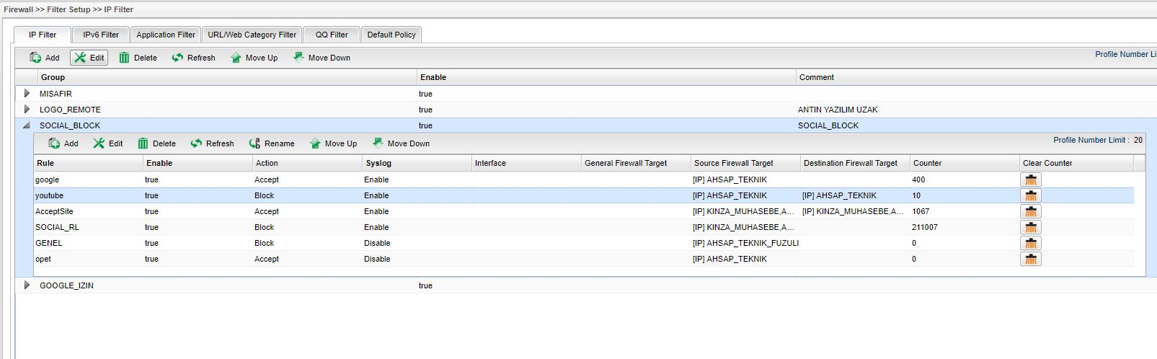Sort rules by the Counter column header
Screen dimensions: 1157x359
[928, 163]
